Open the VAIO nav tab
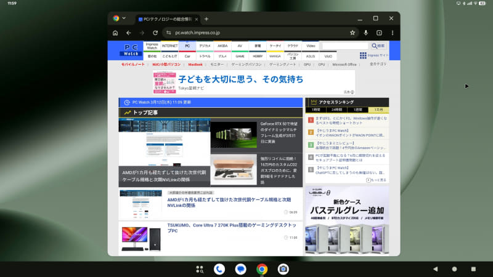 (x=328, y=56)
